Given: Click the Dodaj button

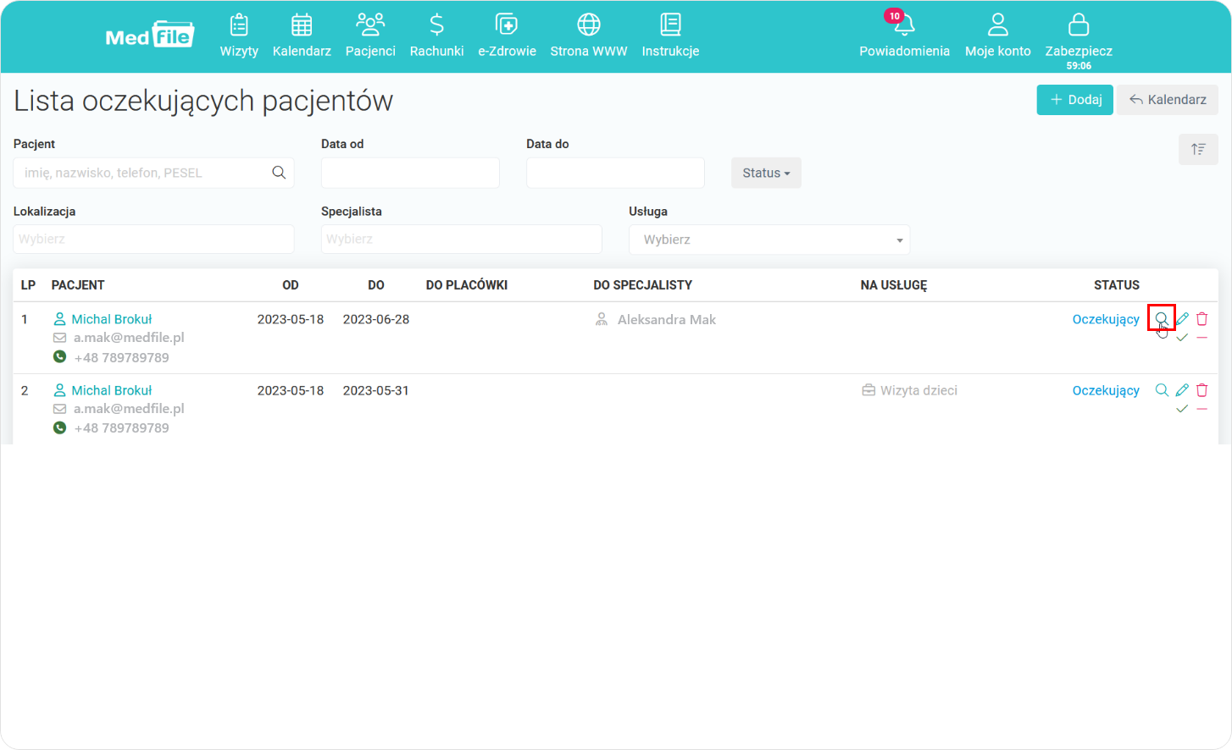Looking at the screenshot, I should [1074, 100].
